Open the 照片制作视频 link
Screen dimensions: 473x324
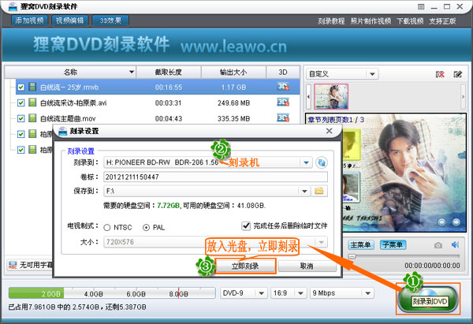(x=371, y=21)
